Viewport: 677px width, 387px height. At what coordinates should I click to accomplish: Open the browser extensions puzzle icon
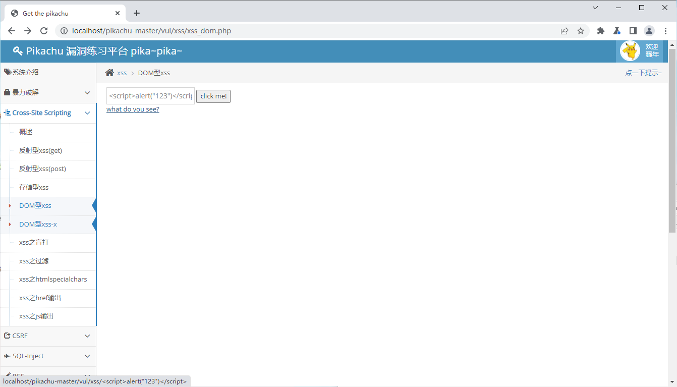600,31
